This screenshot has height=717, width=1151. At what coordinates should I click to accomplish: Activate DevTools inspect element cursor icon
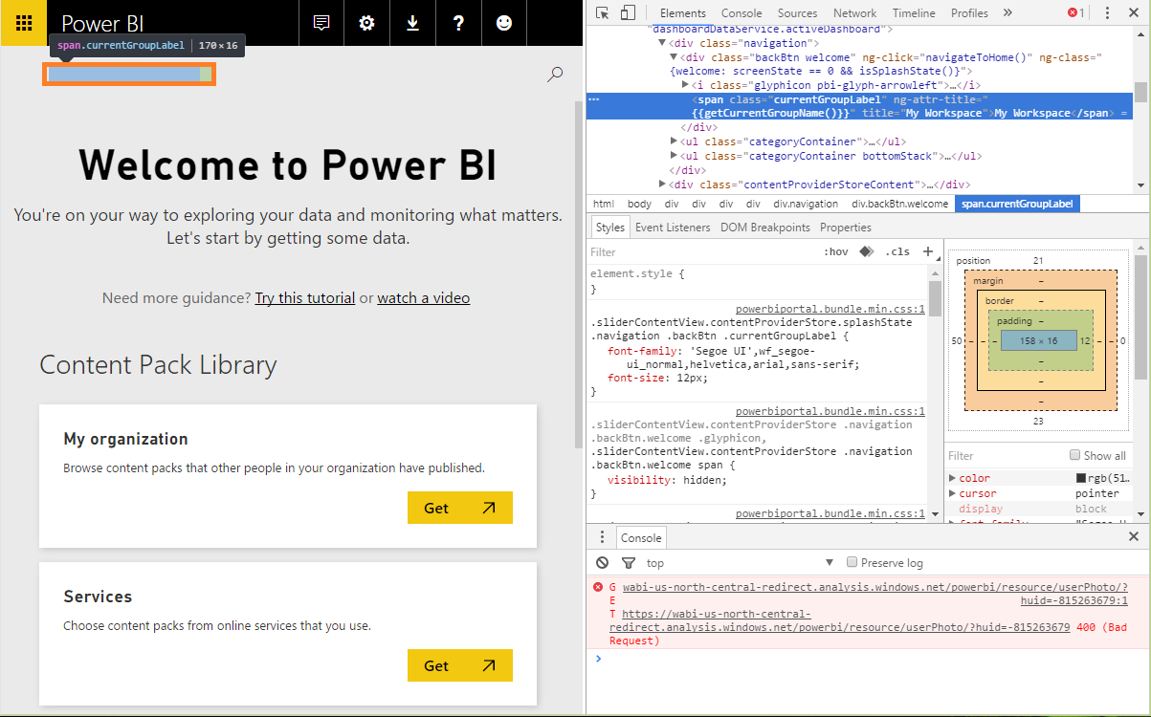pyautogui.click(x=602, y=12)
